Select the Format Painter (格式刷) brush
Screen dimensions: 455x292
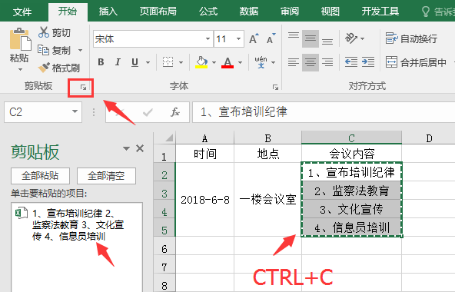click(44, 68)
